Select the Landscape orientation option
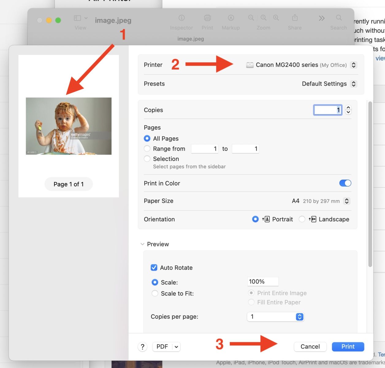Screen dimensions: 385x368 tap(302, 219)
